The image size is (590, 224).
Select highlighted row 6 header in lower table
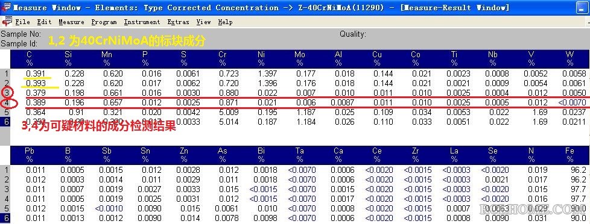point(5,218)
